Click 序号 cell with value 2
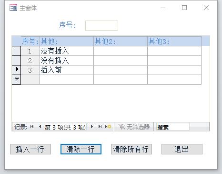The image size is (222, 174). pos(30,61)
